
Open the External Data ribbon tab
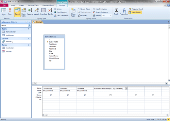click(x=33, y=5)
